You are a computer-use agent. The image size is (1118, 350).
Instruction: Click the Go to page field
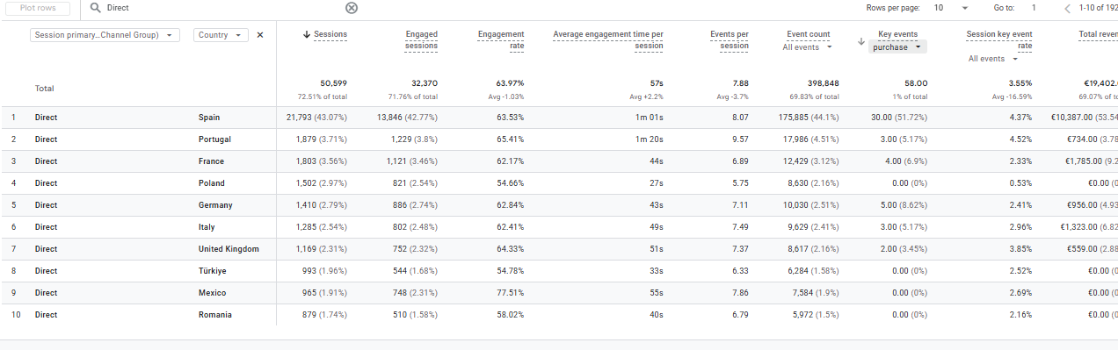(1035, 8)
